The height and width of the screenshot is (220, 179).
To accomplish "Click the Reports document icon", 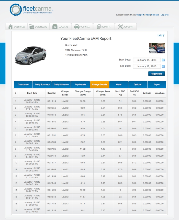I will click(98, 27).
